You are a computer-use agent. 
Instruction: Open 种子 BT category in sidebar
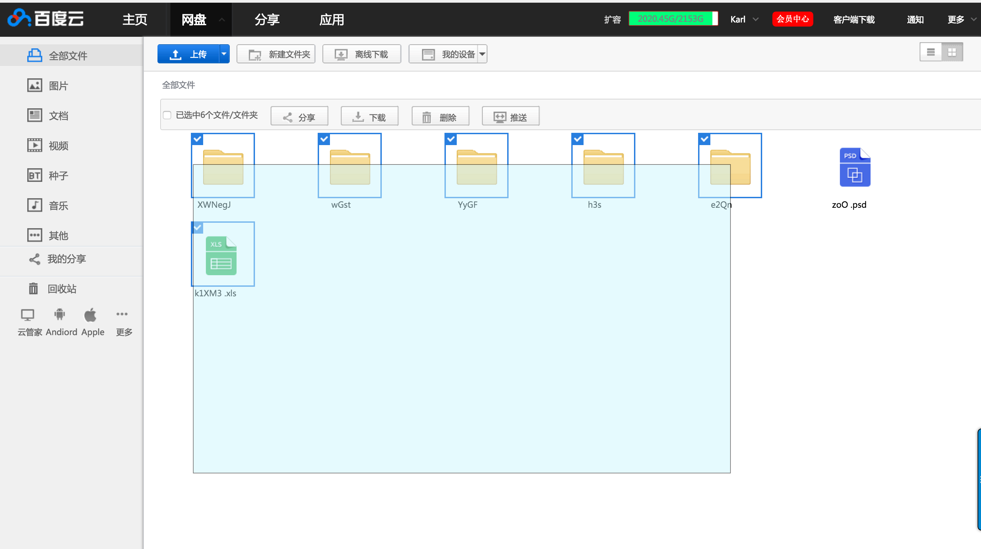[x=58, y=175]
